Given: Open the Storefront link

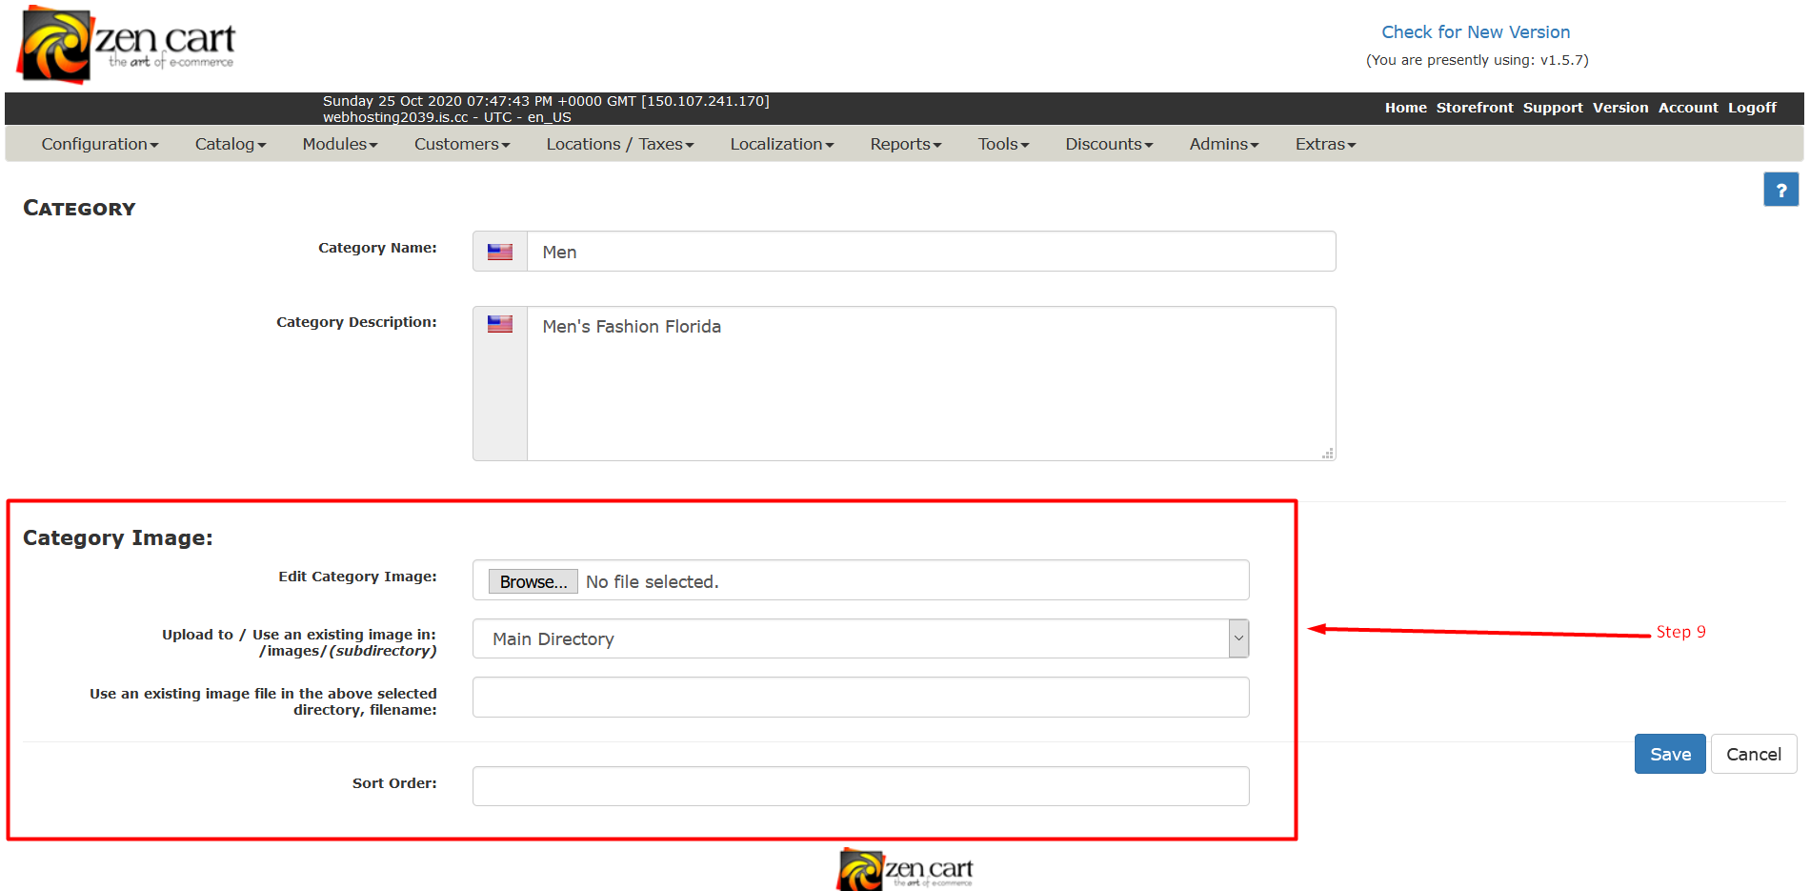Looking at the screenshot, I should point(1475,108).
